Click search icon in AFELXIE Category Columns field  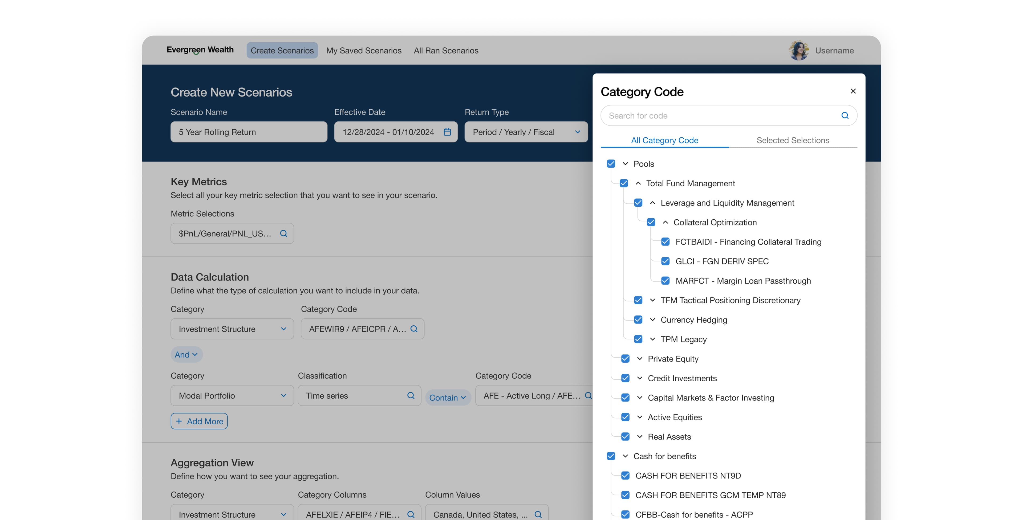click(x=411, y=514)
